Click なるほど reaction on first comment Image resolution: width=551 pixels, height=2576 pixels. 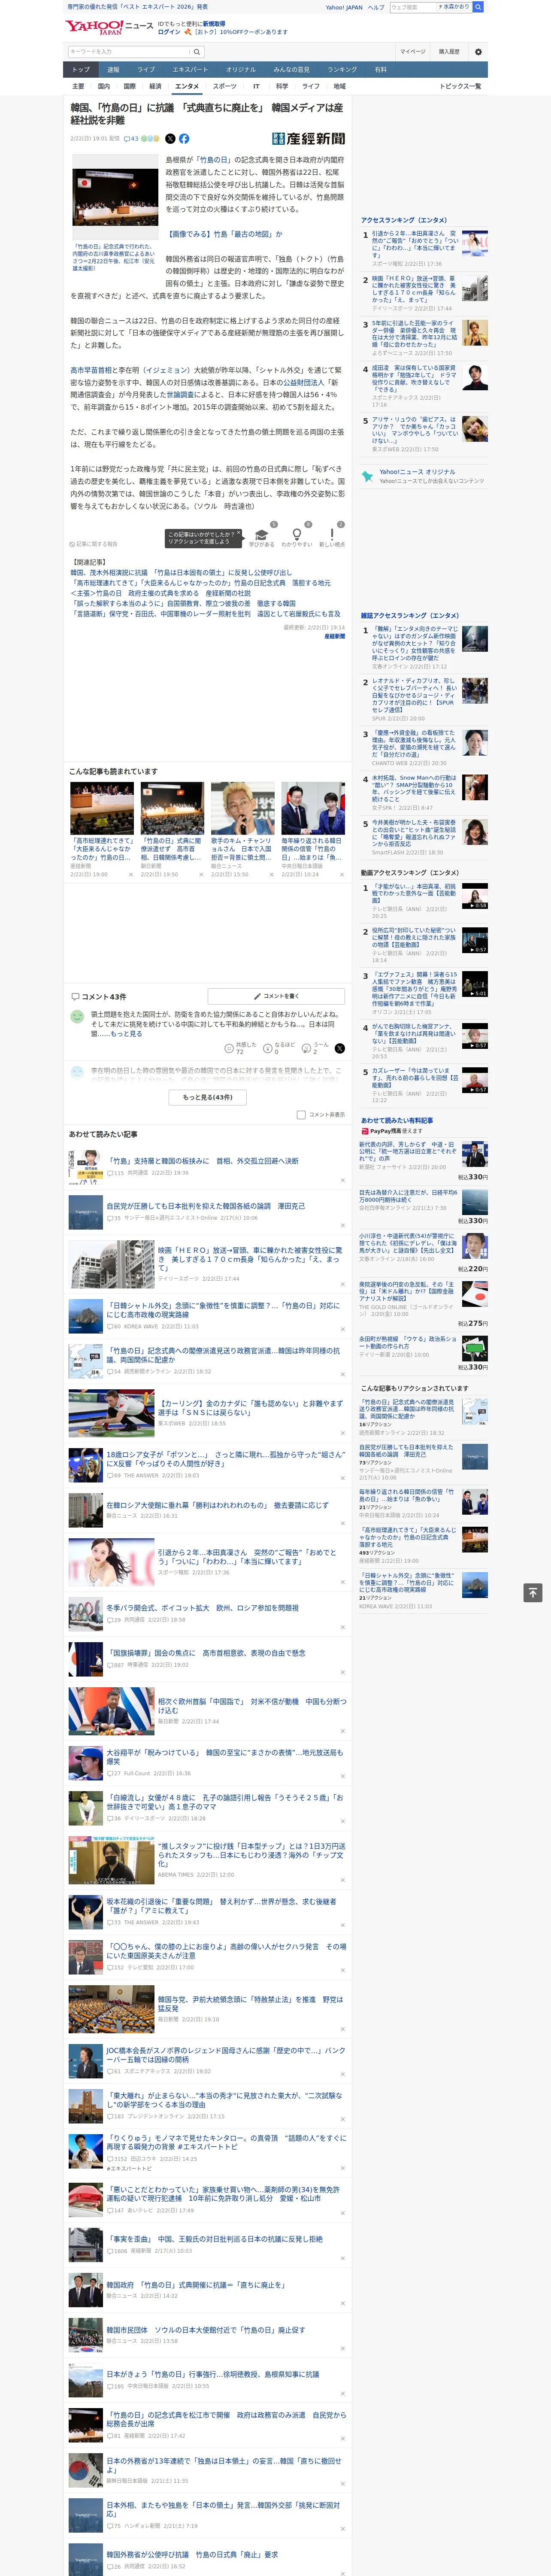click(278, 1048)
